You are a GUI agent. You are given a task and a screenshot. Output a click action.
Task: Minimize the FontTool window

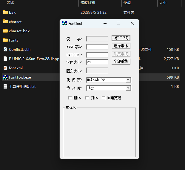(x=105, y=23)
